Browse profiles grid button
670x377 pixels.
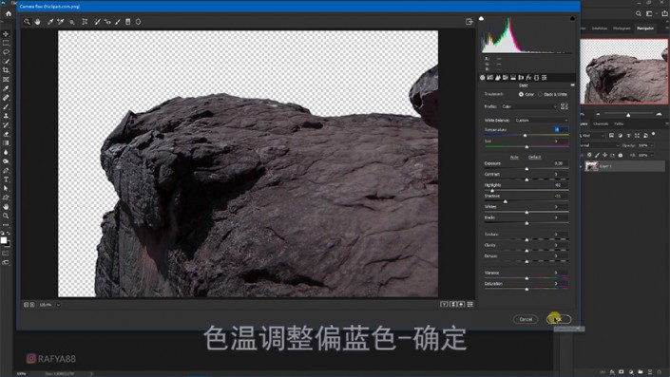(564, 106)
